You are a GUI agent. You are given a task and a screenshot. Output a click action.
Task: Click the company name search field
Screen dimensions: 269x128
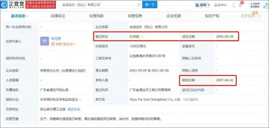(99, 5)
